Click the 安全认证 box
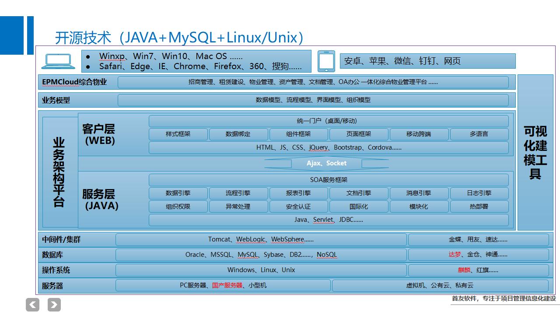The width and height of the screenshot is (560, 315). (x=298, y=206)
